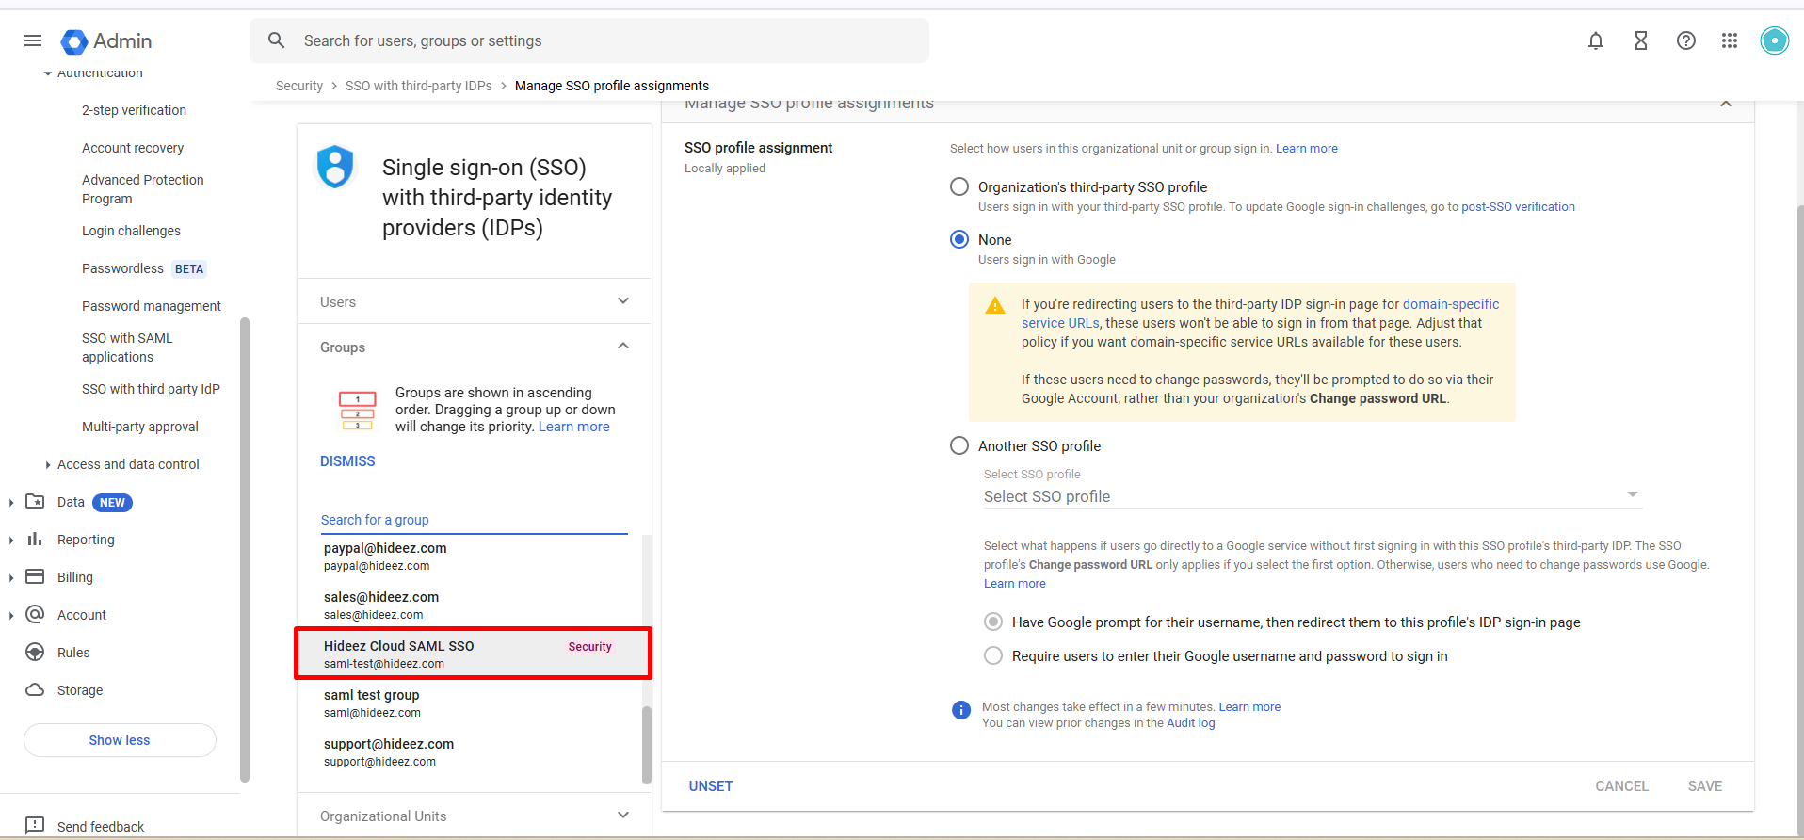Go to Login challenges in sidebar
This screenshot has height=840, width=1804.
(131, 231)
